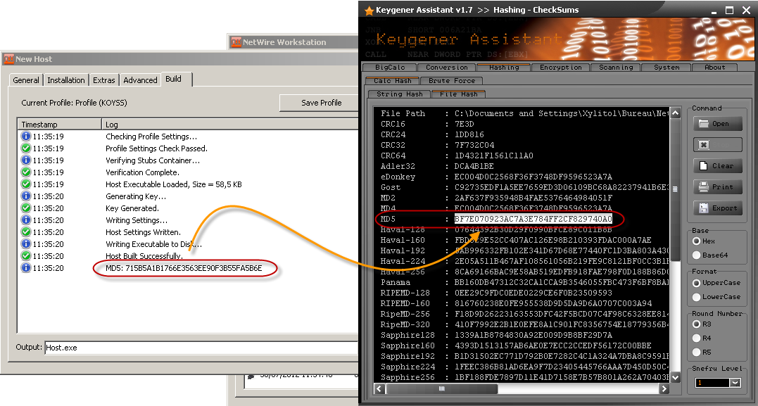Click scroll right arrow of hash list
Image resolution: width=758 pixels, height=406 pixels.
(664, 388)
